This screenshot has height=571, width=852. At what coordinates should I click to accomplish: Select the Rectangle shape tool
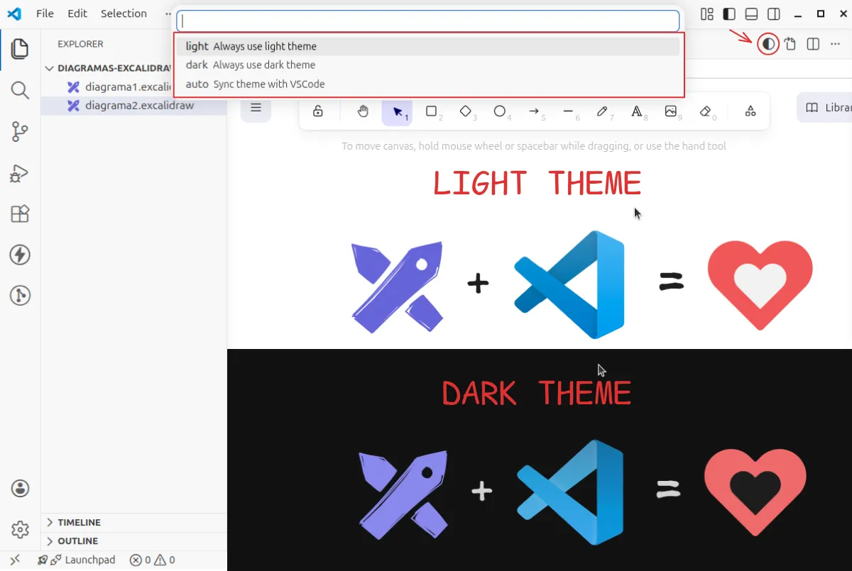431,111
